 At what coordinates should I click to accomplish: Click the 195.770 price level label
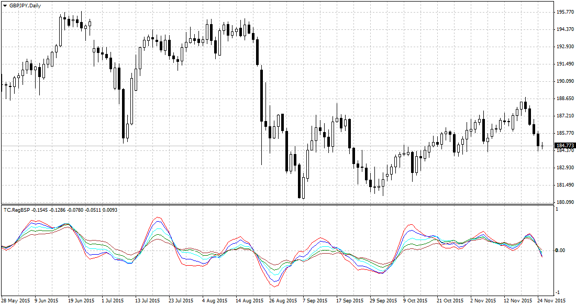pos(565,12)
